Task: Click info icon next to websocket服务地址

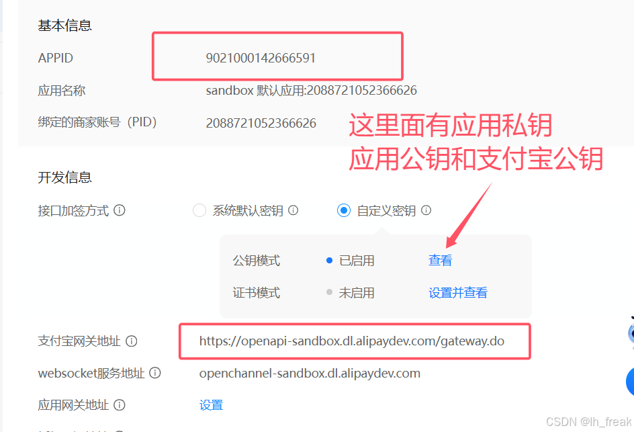Action: [x=155, y=373]
